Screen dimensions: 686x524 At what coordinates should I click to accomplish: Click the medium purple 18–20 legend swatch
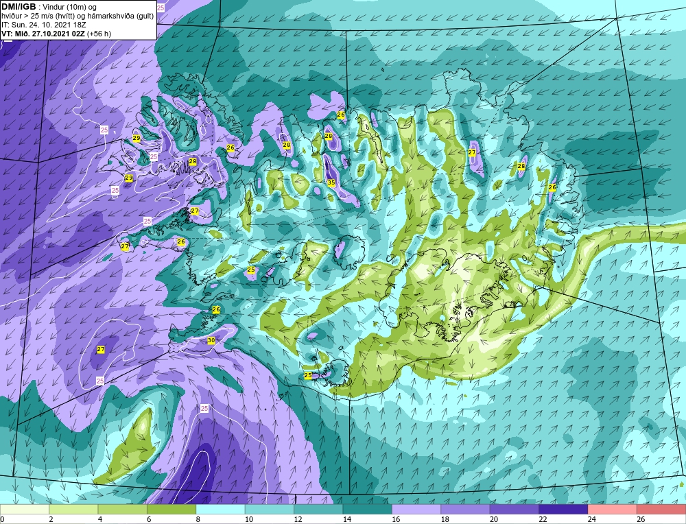tap(466, 510)
